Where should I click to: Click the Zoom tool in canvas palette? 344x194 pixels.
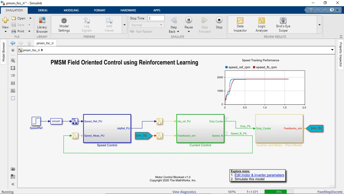(13, 61)
